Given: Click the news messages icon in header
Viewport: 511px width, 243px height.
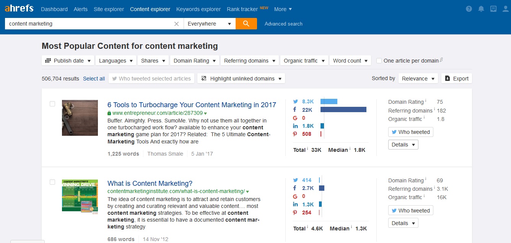Looking at the screenshot, I should click(493, 9).
